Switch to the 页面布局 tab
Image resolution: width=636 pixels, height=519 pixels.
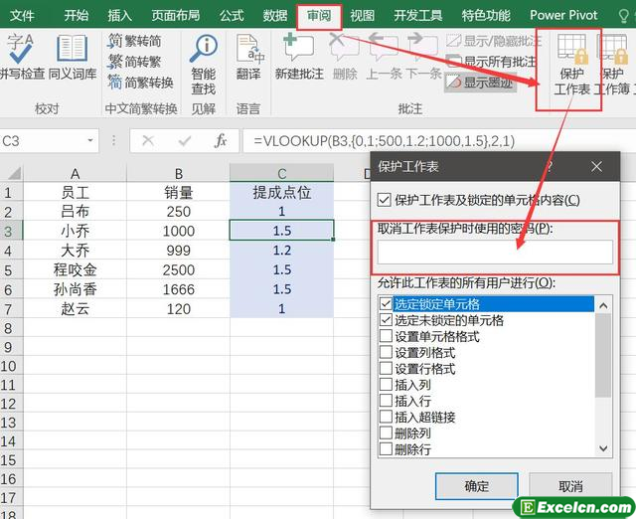pyautogui.click(x=176, y=16)
